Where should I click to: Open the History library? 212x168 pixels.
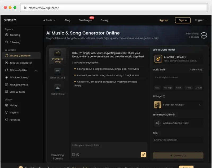point(14,105)
